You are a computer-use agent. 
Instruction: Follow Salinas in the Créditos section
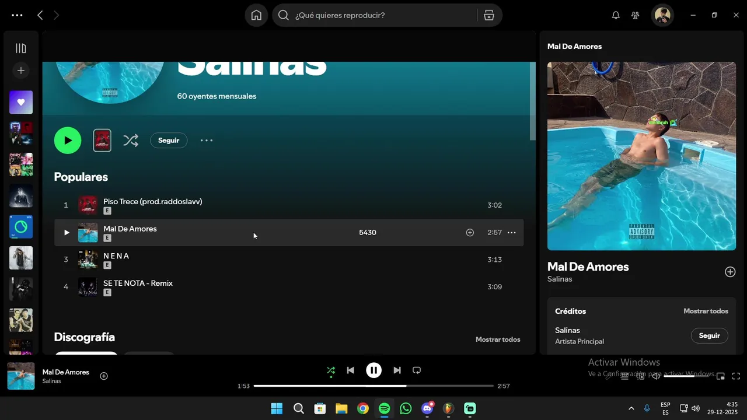tap(710, 336)
